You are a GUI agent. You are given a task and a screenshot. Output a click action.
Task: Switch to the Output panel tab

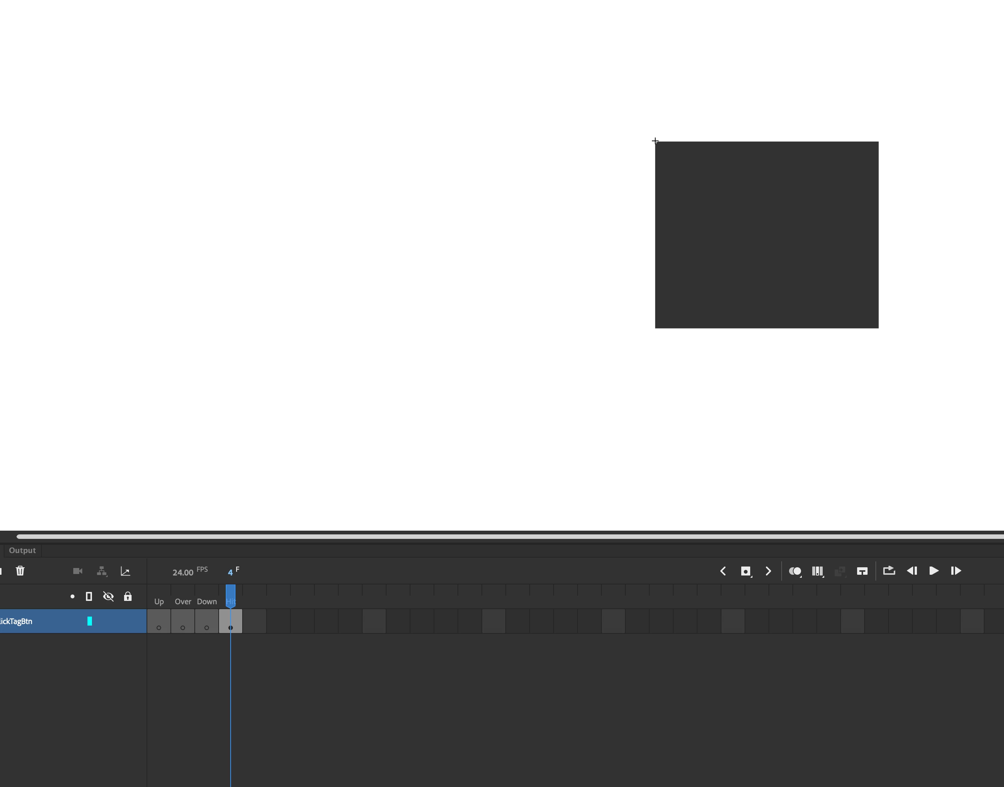22,550
